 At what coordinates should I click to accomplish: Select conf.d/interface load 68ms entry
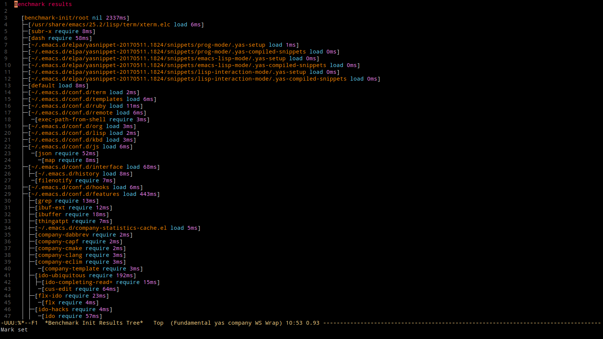(x=94, y=167)
